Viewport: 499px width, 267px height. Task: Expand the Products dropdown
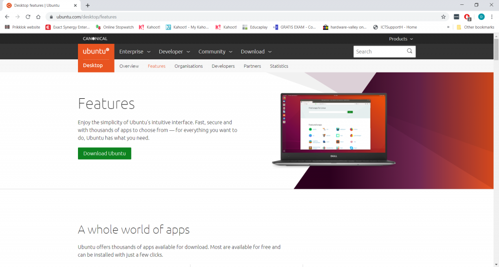[x=401, y=39]
